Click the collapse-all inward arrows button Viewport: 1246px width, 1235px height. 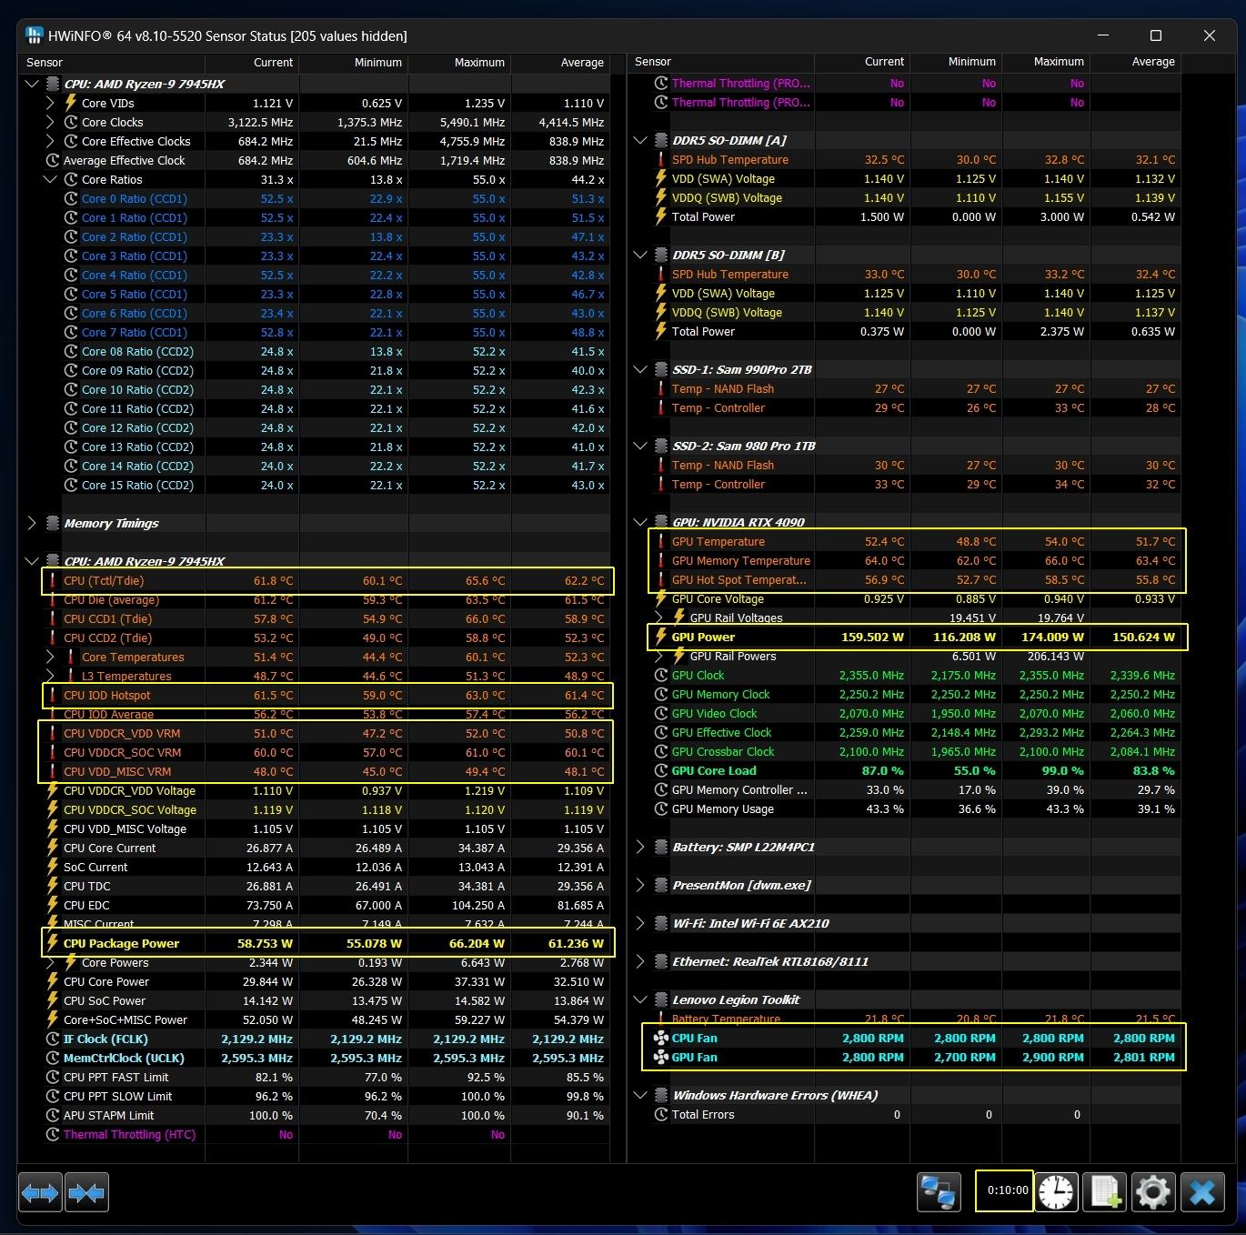(x=86, y=1191)
